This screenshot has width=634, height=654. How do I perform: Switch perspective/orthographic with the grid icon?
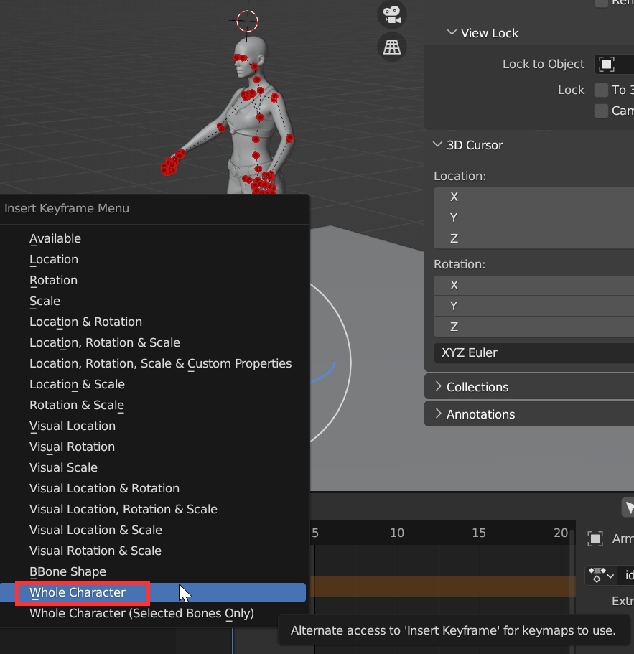[391, 47]
